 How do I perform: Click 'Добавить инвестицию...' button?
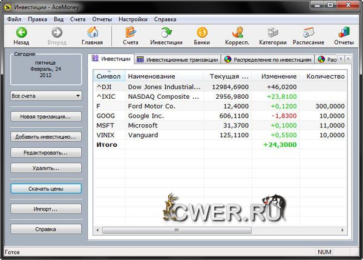tap(46, 136)
